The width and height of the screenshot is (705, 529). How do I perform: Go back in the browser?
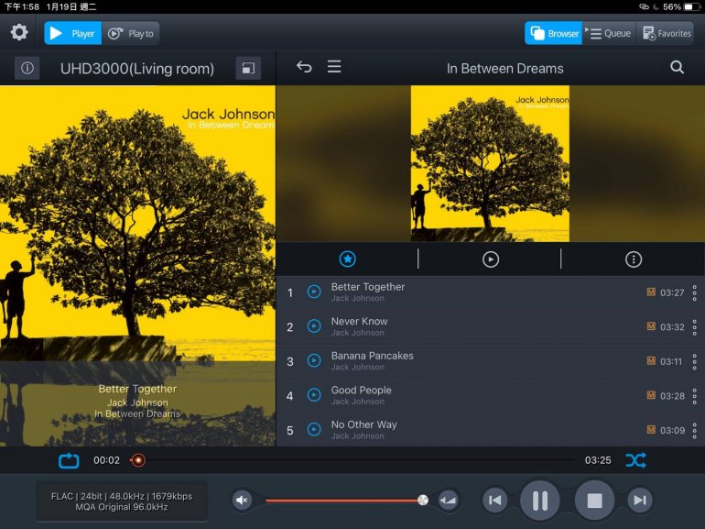(304, 67)
